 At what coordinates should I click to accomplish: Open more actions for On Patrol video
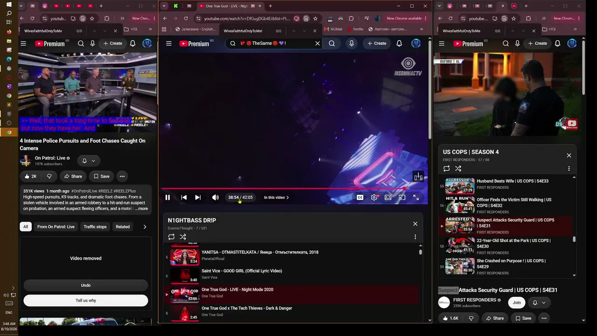pyautogui.click(x=122, y=176)
